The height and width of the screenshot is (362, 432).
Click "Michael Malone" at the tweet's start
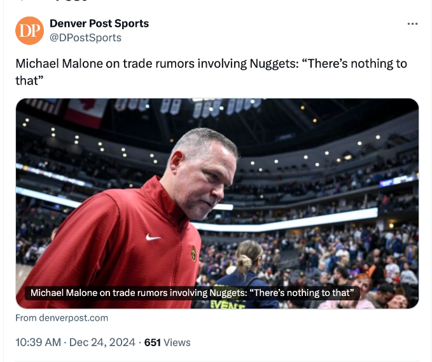click(53, 64)
